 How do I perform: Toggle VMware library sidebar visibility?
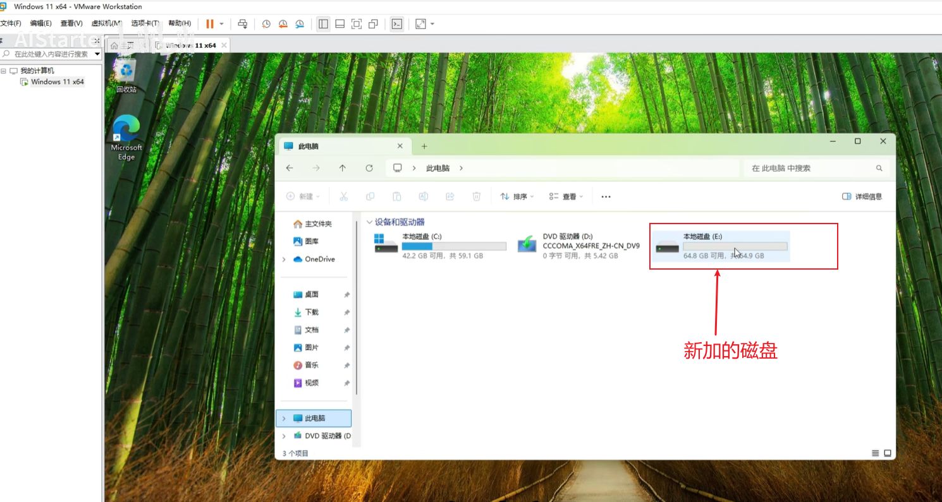click(x=323, y=24)
